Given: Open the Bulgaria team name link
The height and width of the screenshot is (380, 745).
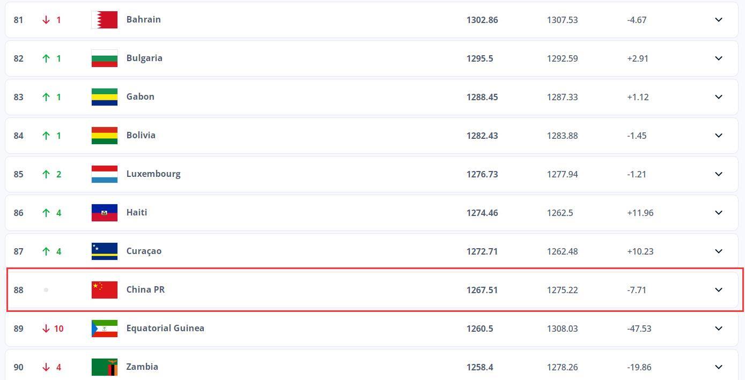Looking at the screenshot, I should tap(144, 58).
